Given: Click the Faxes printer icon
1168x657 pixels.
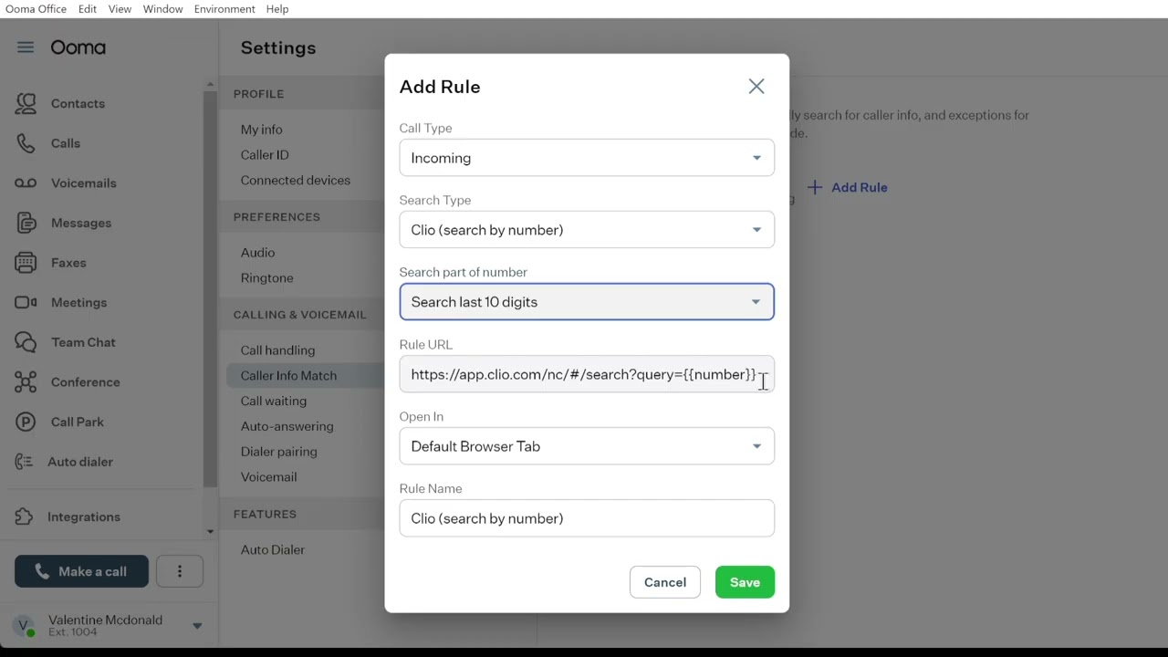Looking at the screenshot, I should point(26,263).
